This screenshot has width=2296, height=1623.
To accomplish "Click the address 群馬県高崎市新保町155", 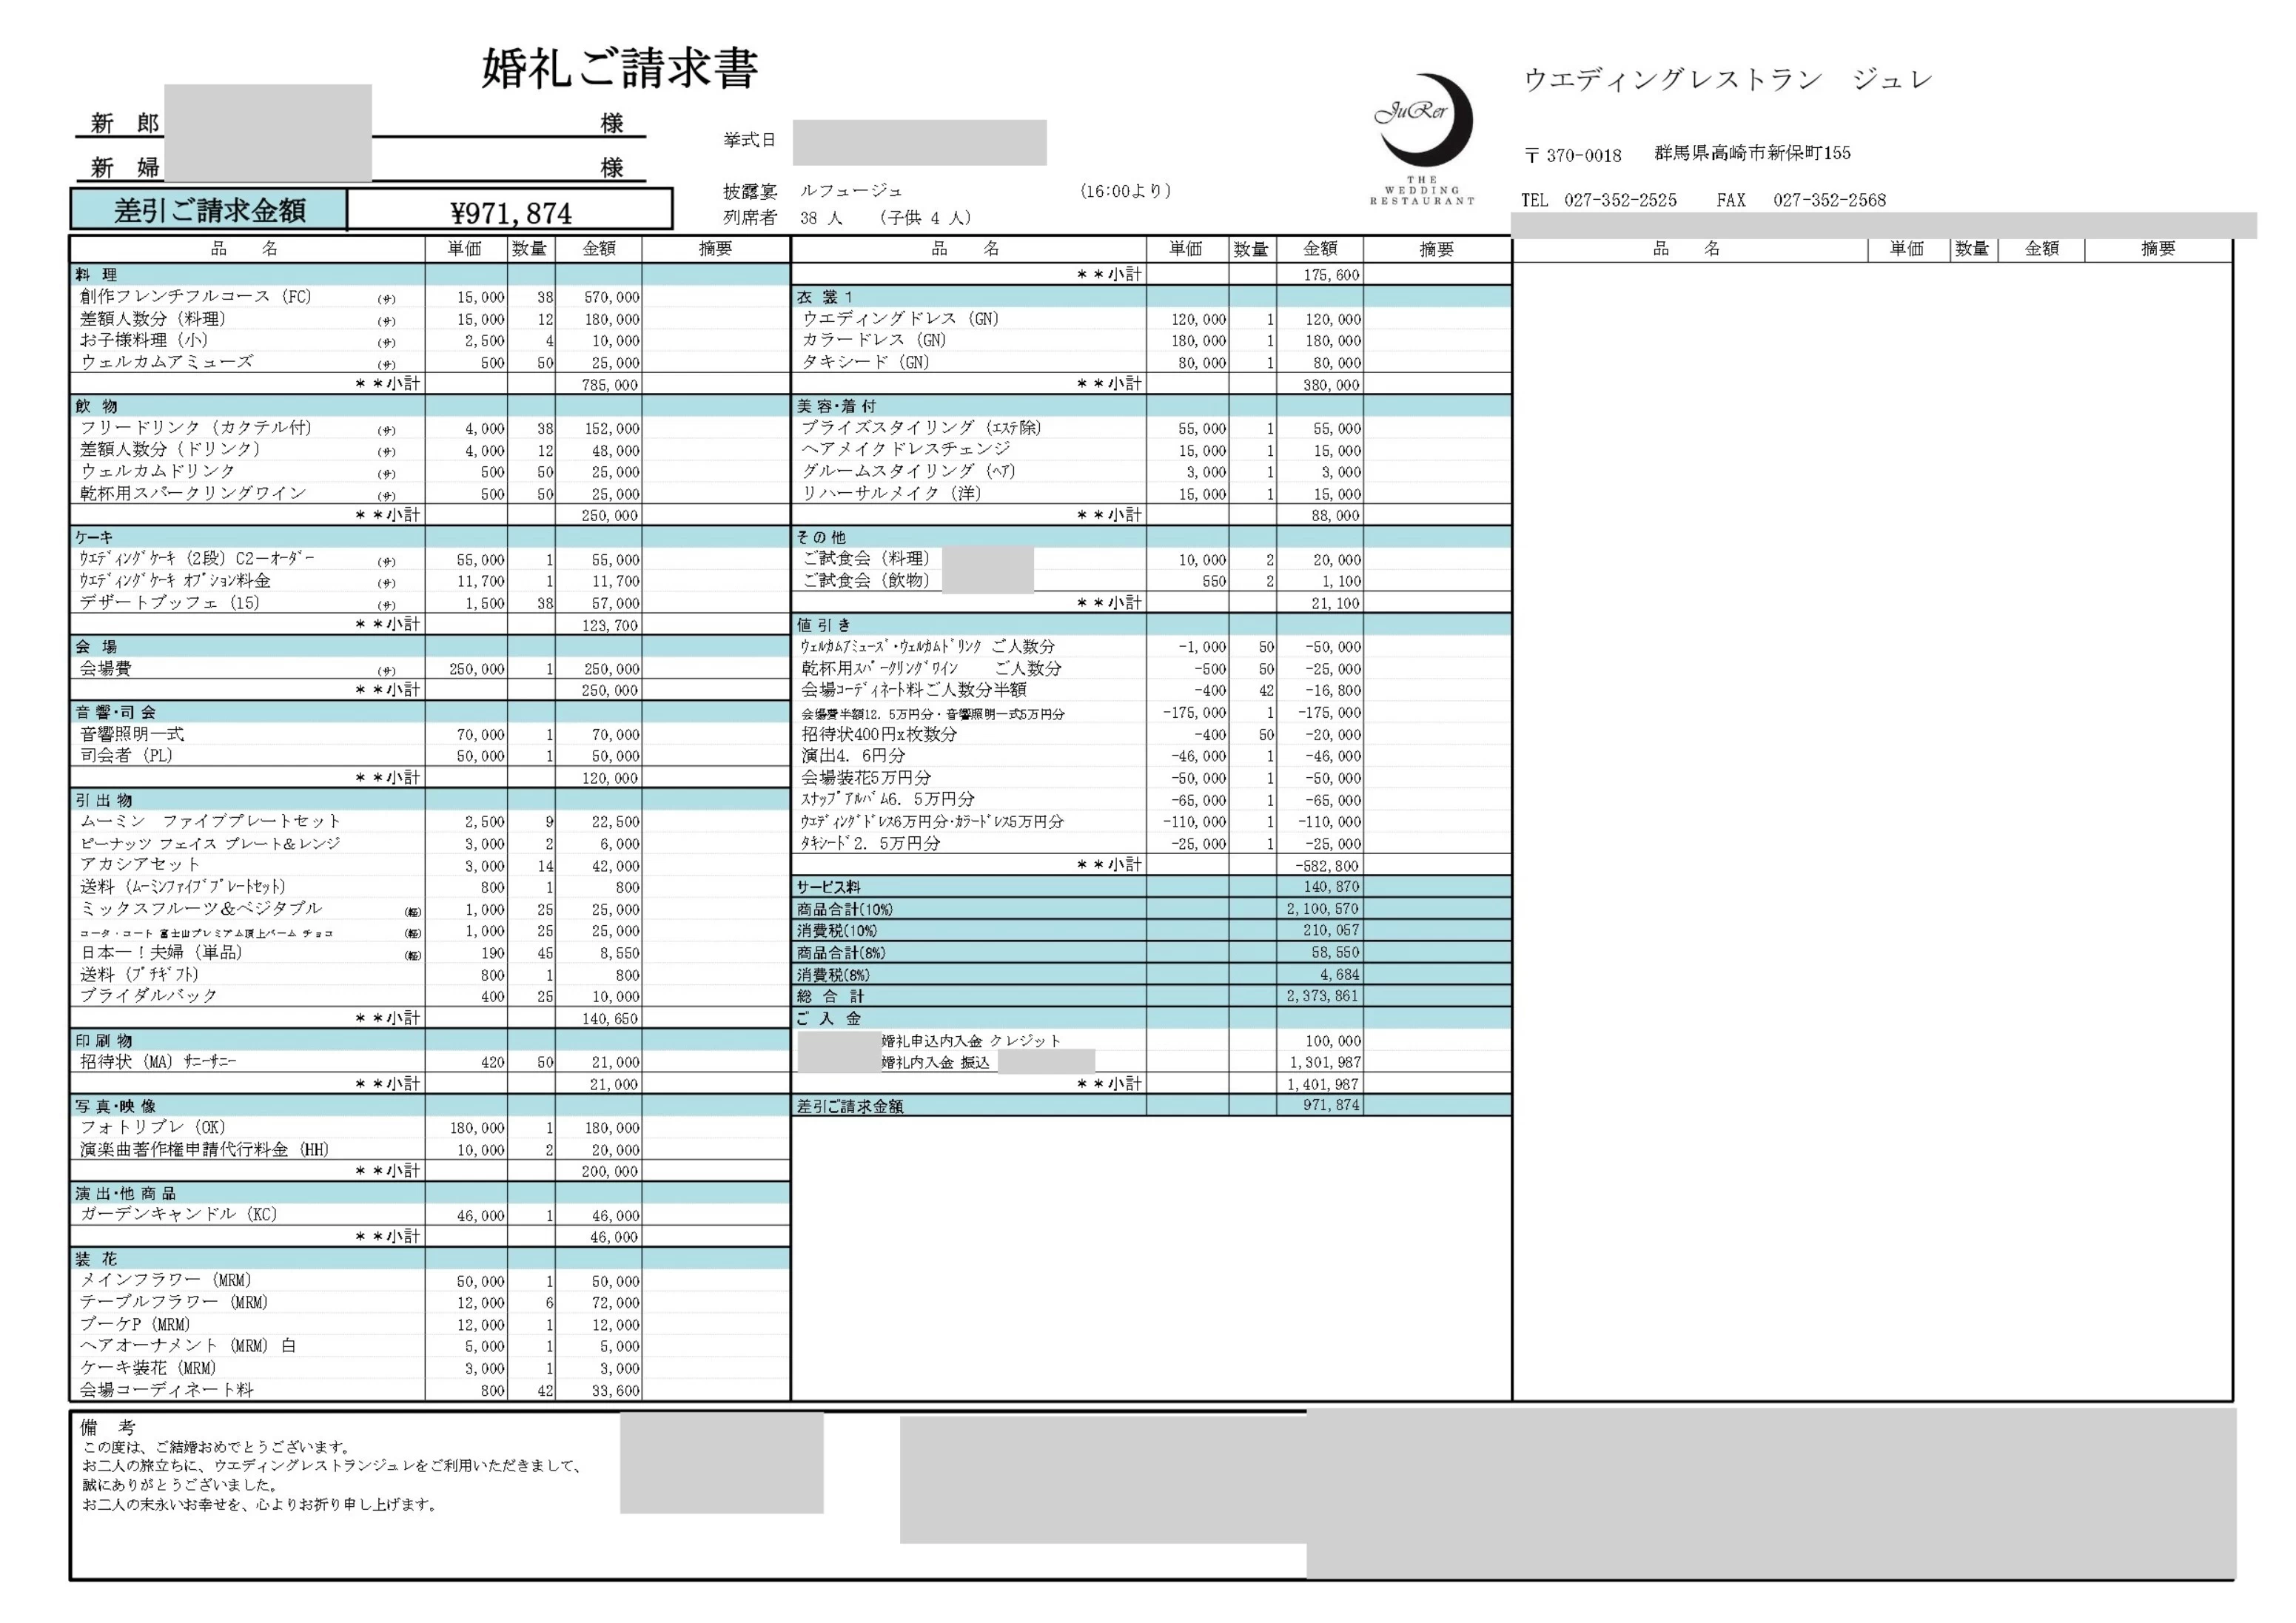I will pyautogui.click(x=1752, y=153).
